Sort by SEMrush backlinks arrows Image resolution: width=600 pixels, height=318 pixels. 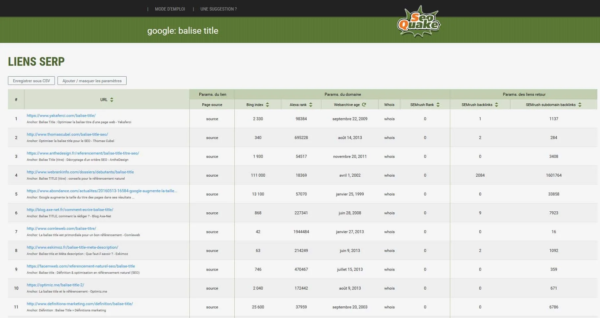(x=497, y=105)
